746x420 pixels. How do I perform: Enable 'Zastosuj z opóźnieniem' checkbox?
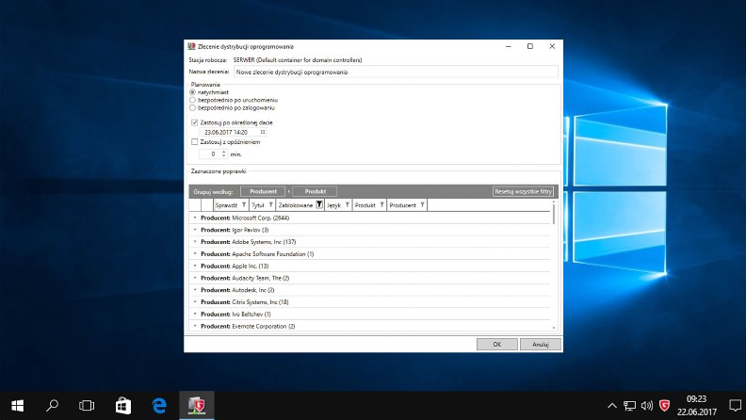pyautogui.click(x=195, y=142)
